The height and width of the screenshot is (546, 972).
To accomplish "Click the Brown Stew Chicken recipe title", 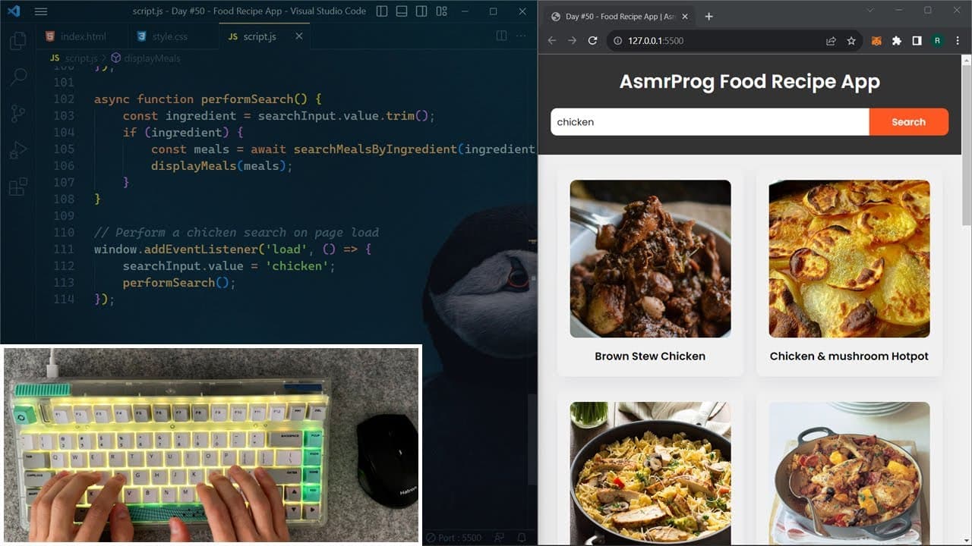I will click(650, 356).
